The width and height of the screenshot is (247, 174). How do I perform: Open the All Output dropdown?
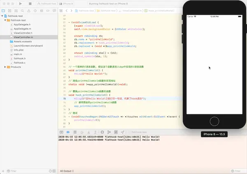pyautogui.click(x=67, y=171)
